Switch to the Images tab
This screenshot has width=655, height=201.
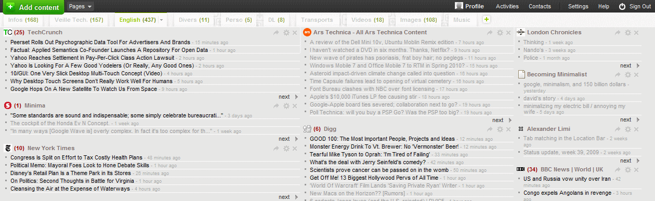tap(418, 20)
